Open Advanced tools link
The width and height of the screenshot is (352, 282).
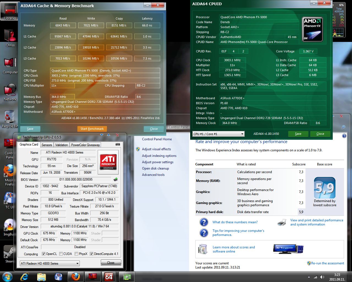point(153,175)
